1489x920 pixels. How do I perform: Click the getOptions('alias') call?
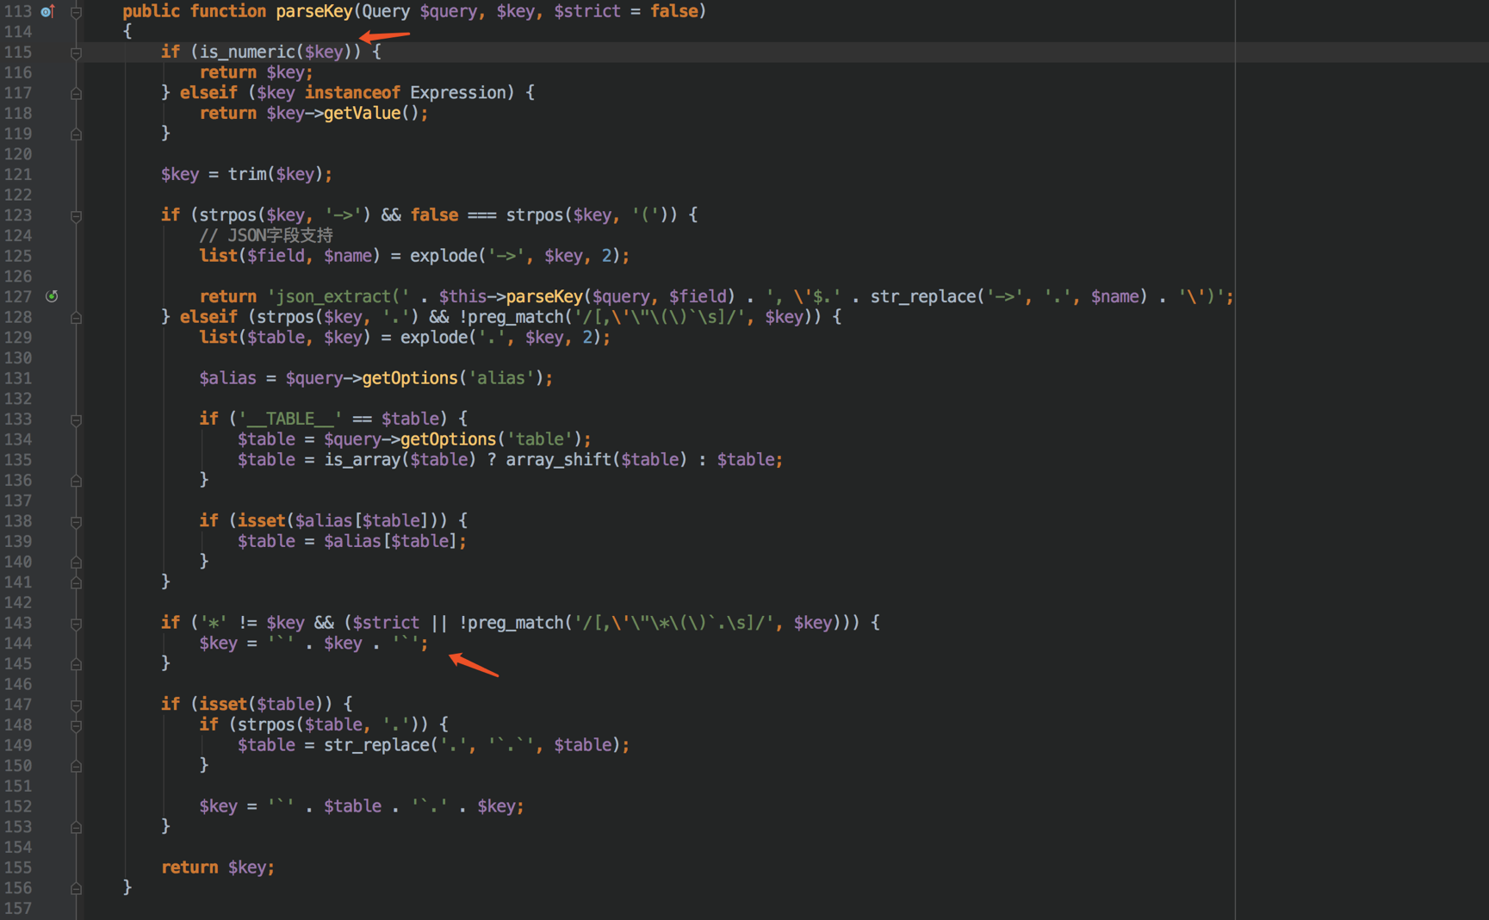(453, 378)
